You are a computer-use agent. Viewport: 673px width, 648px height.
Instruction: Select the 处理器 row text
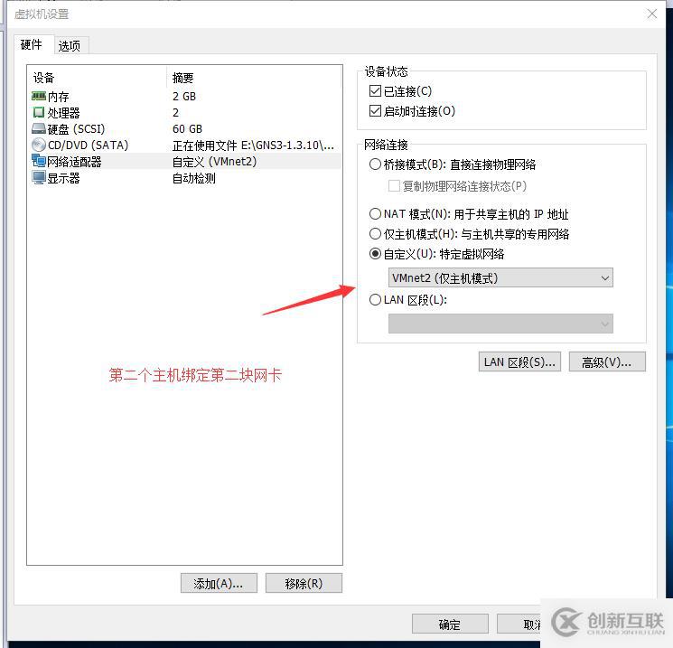point(63,113)
